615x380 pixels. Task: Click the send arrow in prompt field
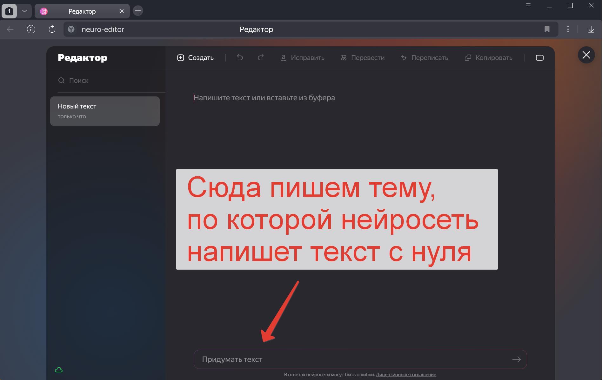[516, 359]
